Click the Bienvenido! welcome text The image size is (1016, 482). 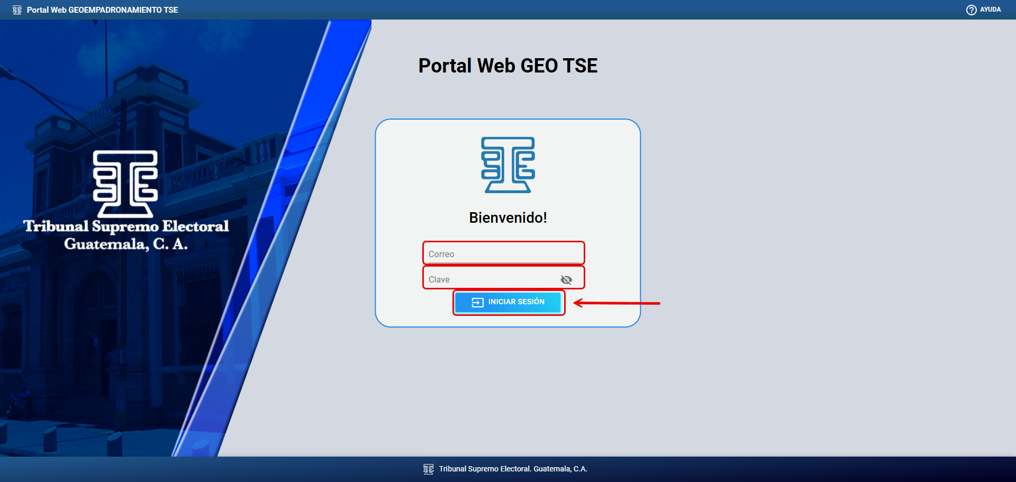(x=507, y=217)
